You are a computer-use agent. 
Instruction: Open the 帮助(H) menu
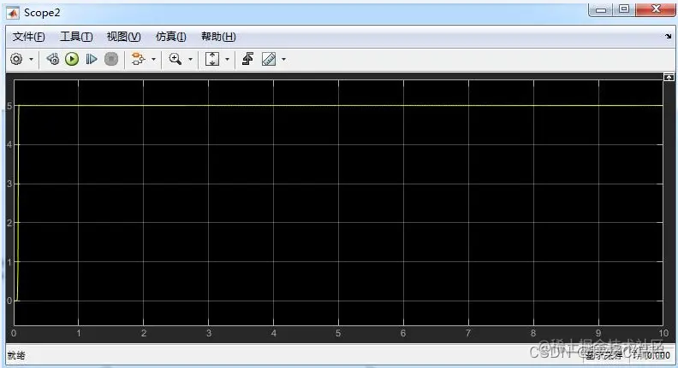218,37
